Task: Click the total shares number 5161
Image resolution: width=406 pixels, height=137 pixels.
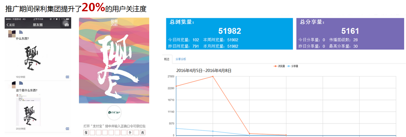Action: (350, 31)
